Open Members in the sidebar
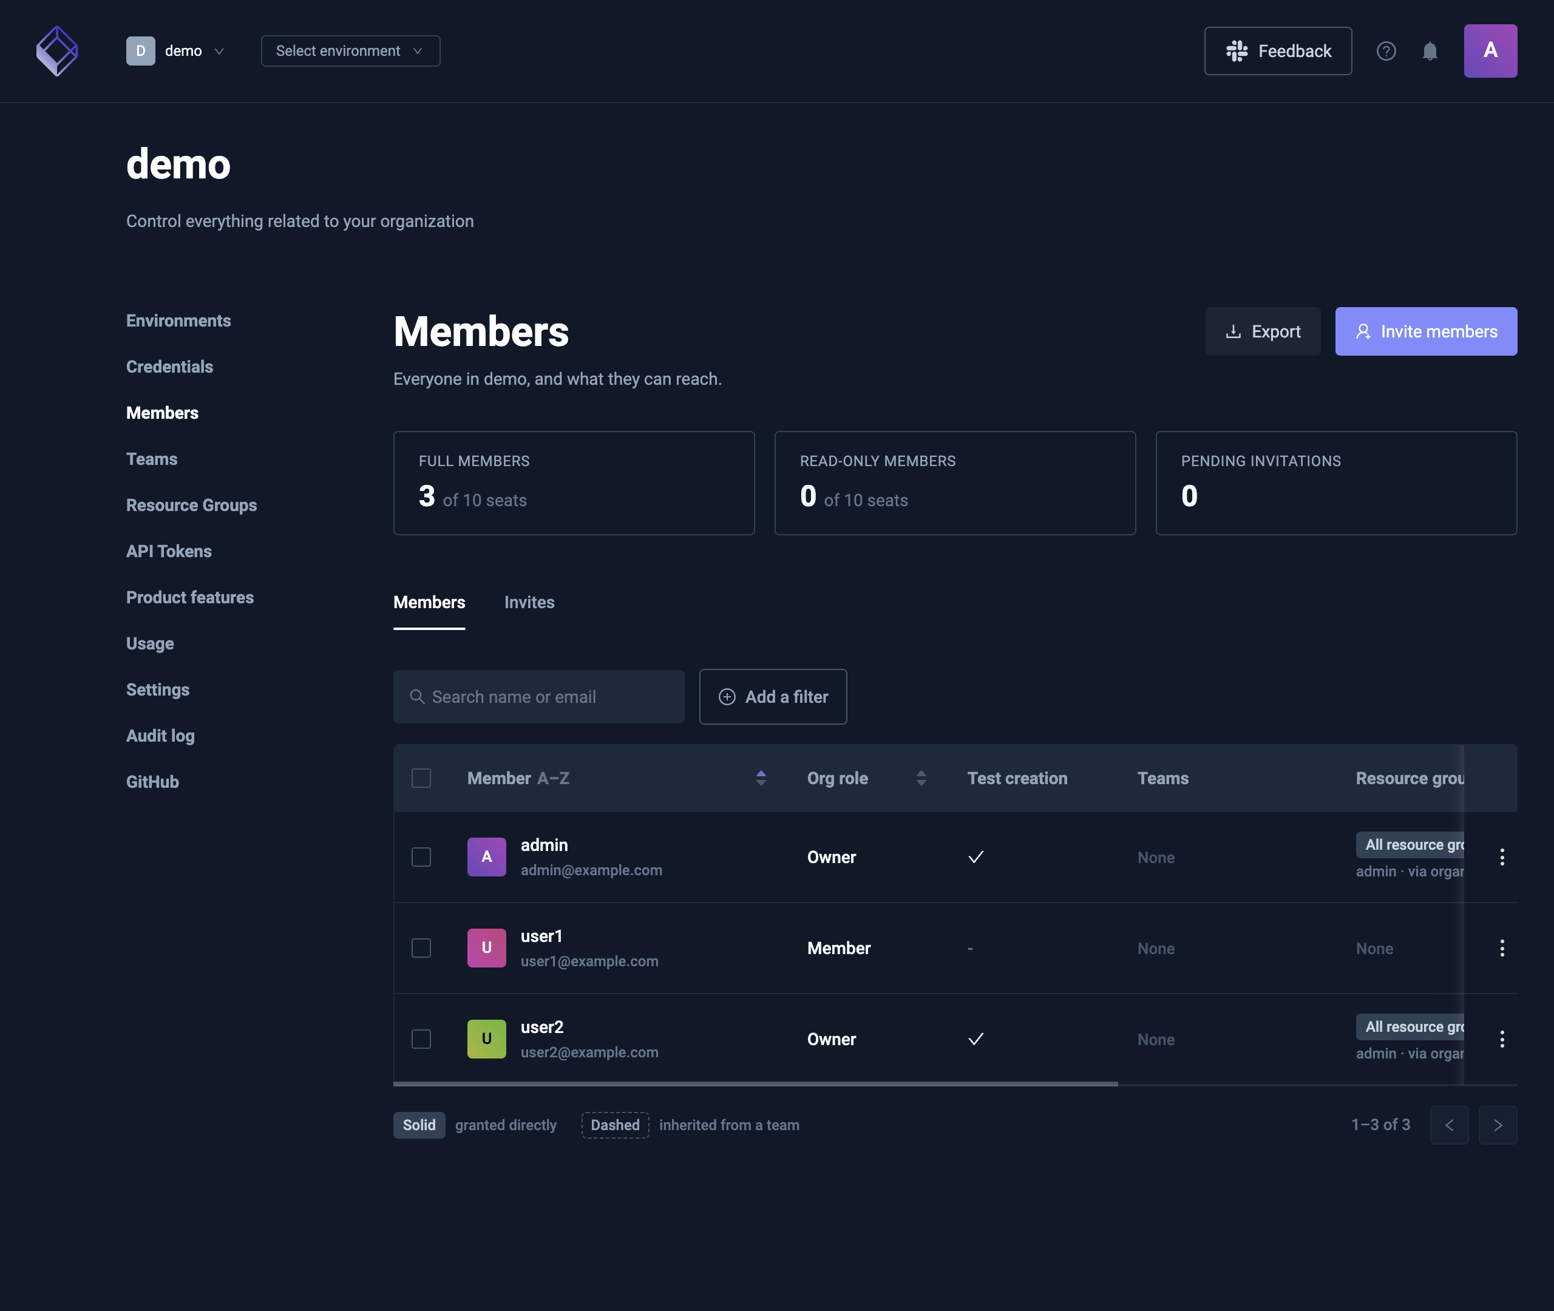The width and height of the screenshot is (1554, 1311). point(162,413)
